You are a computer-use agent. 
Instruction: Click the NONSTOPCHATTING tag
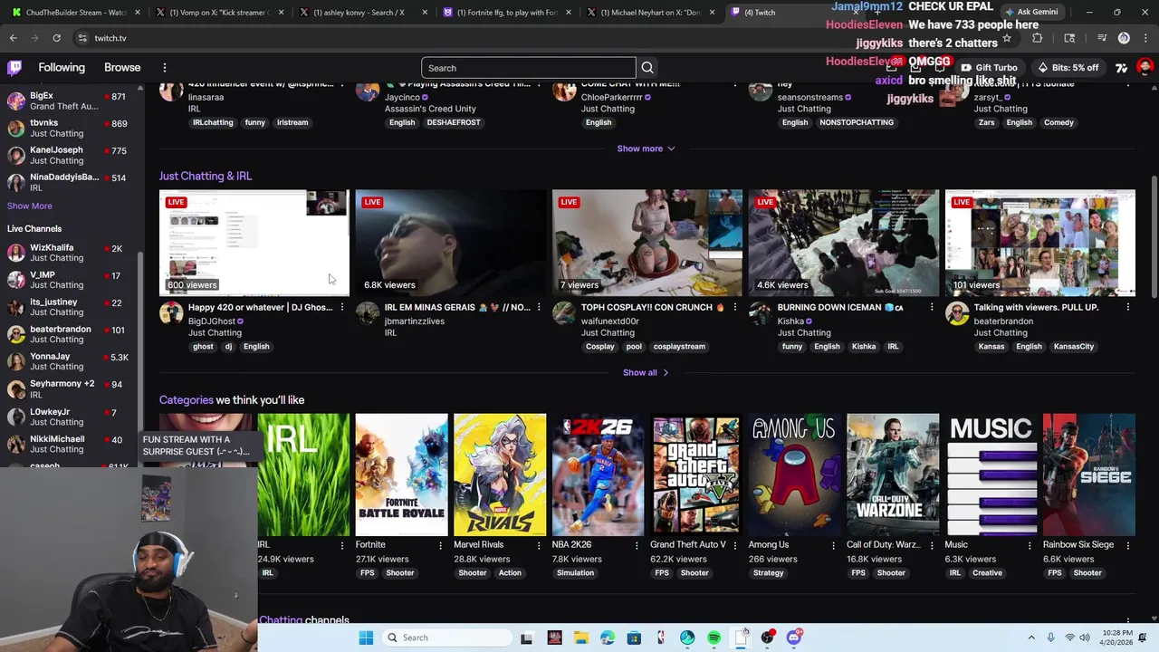pos(857,122)
